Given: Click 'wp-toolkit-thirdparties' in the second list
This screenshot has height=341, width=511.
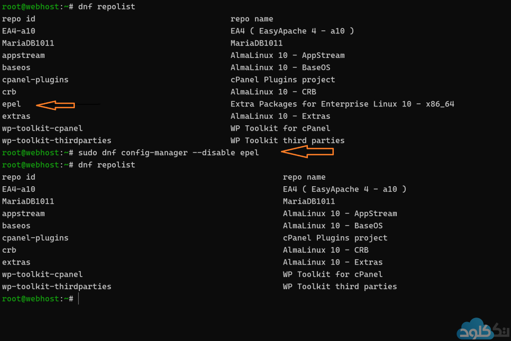Looking at the screenshot, I should click(x=57, y=287).
